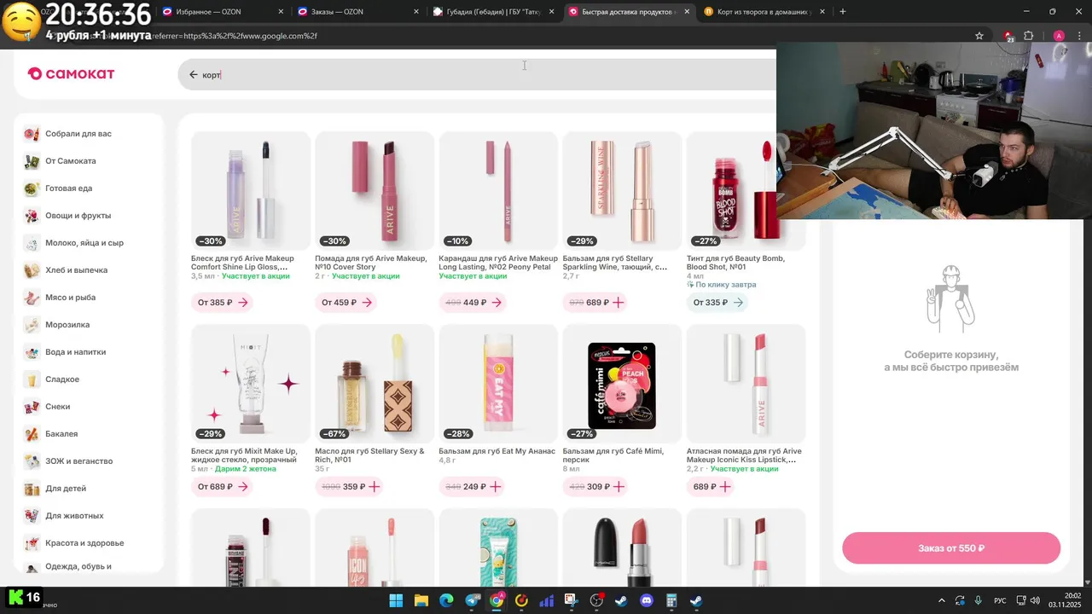1092x614 pixels.
Task: Click the 'Вода и напитки' category icon
Action: tap(32, 352)
